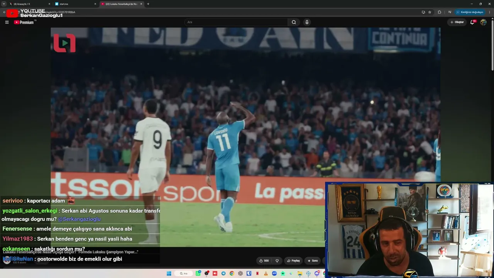
Task: Open Bitwarden from the taskbar
Action: point(249,273)
